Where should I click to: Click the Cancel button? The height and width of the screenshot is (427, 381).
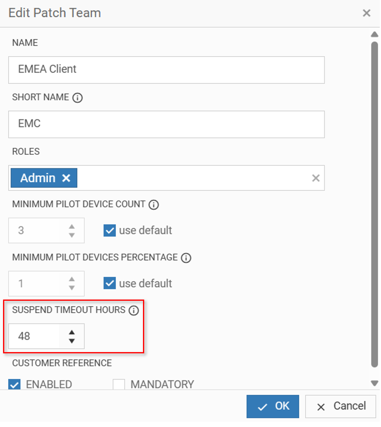coord(340,406)
